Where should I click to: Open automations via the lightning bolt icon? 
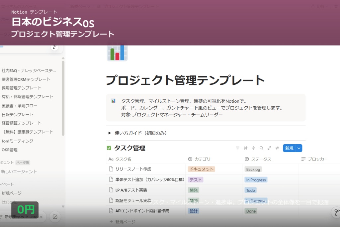(x=253, y=148)
